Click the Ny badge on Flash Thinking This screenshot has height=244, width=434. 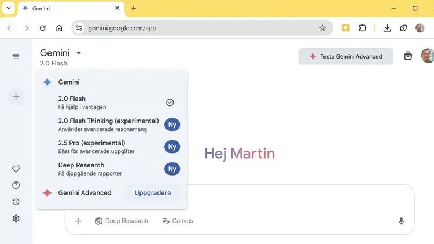click(172, 125)
